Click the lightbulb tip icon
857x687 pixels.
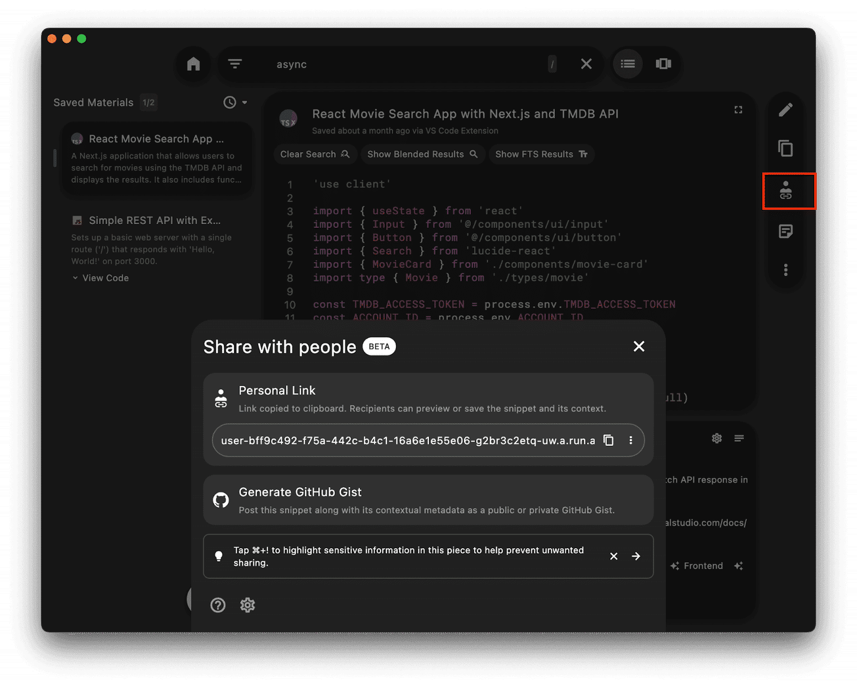[x=219, y=556]
